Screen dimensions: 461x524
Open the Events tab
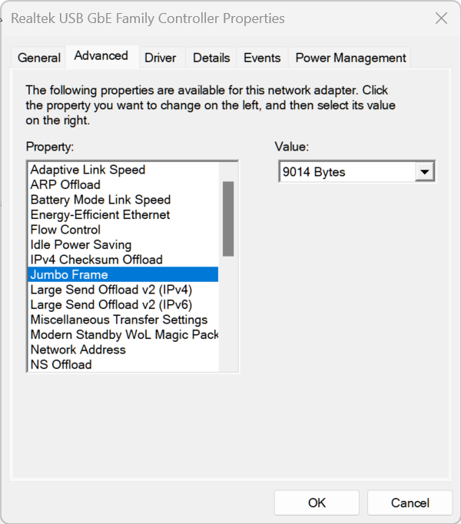coord(262,58)
